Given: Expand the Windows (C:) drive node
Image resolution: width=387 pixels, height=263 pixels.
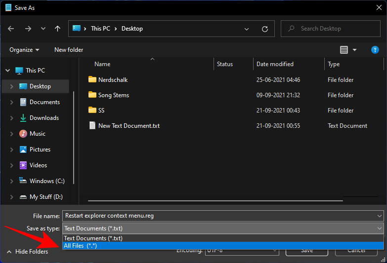Looking at the screenshot, I should point(11,181).
